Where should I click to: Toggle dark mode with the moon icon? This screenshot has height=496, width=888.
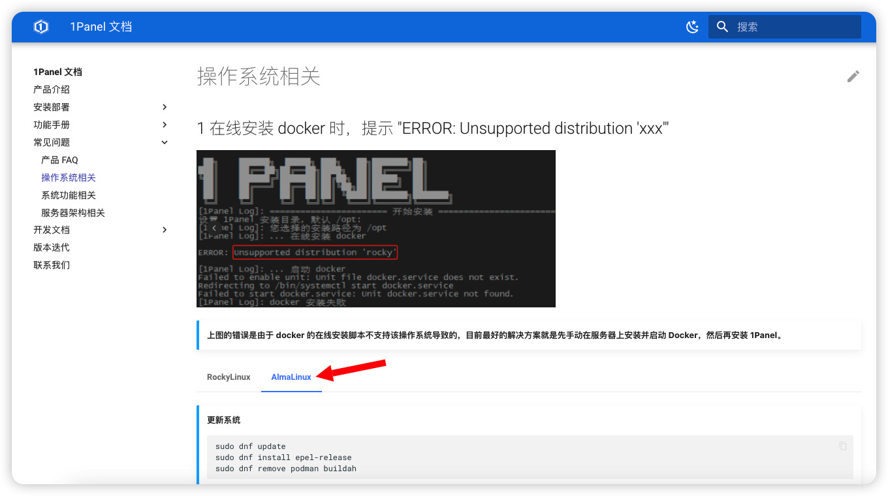pyautogui.click(x=693, y=27)
